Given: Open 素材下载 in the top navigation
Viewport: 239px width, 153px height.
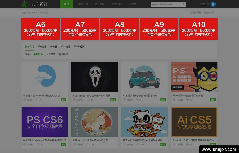Looking at the screenshot, I should tap(116, 4).
